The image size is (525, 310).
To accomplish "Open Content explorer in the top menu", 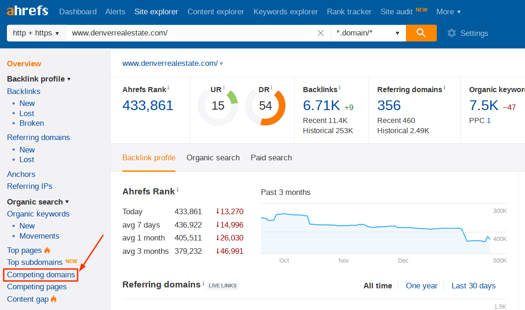I will click(x=216, y=12).
